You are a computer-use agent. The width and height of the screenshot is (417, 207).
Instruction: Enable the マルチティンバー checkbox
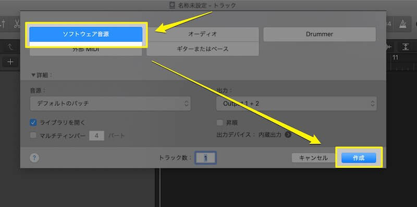click(x=33, y=135)
